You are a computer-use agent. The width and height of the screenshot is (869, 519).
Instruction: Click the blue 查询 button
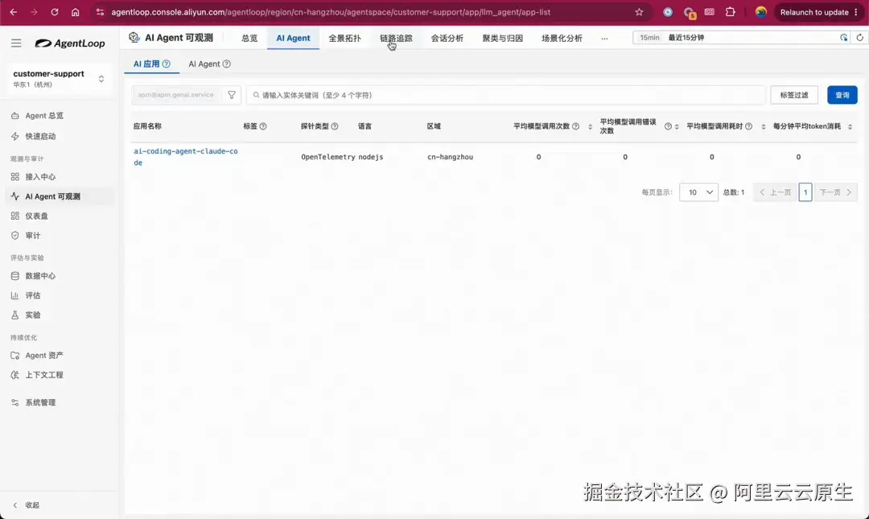click(842, 95)
